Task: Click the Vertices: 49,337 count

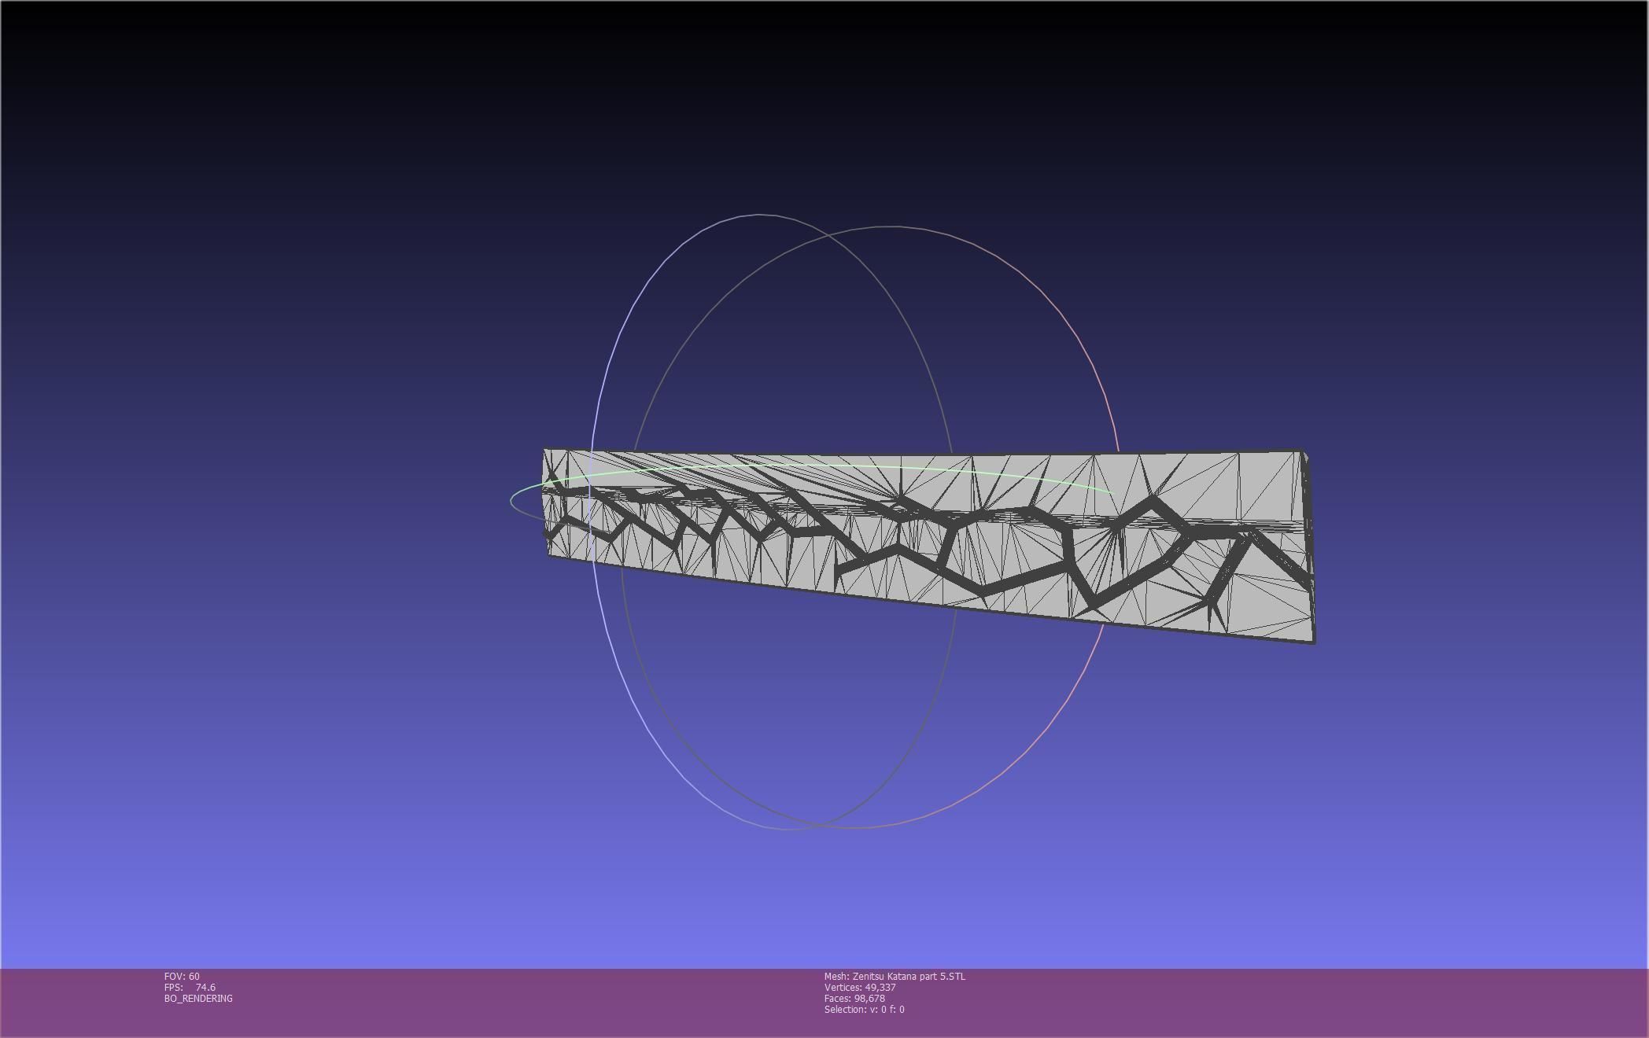Action: (x=860, y=987)
